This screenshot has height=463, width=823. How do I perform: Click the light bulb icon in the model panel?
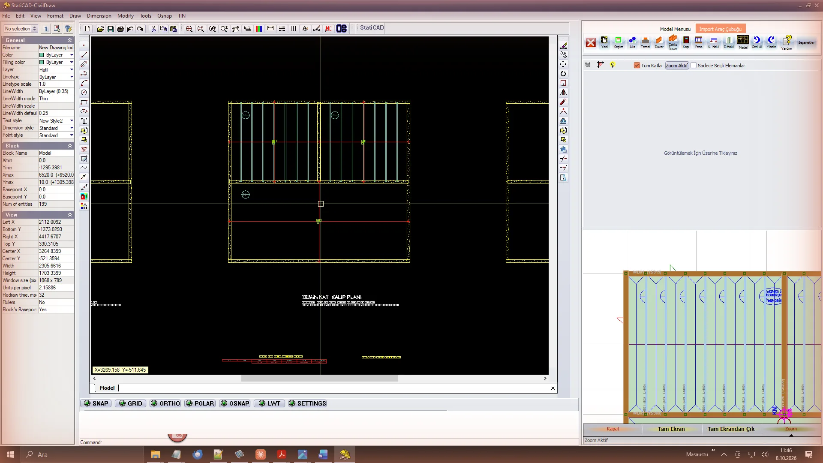tap(613, 65)
